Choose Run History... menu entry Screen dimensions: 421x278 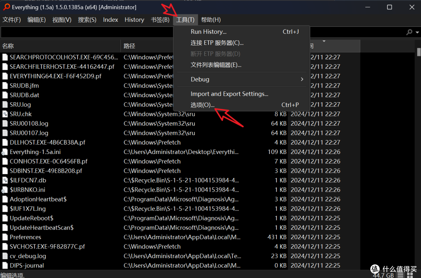242,31
